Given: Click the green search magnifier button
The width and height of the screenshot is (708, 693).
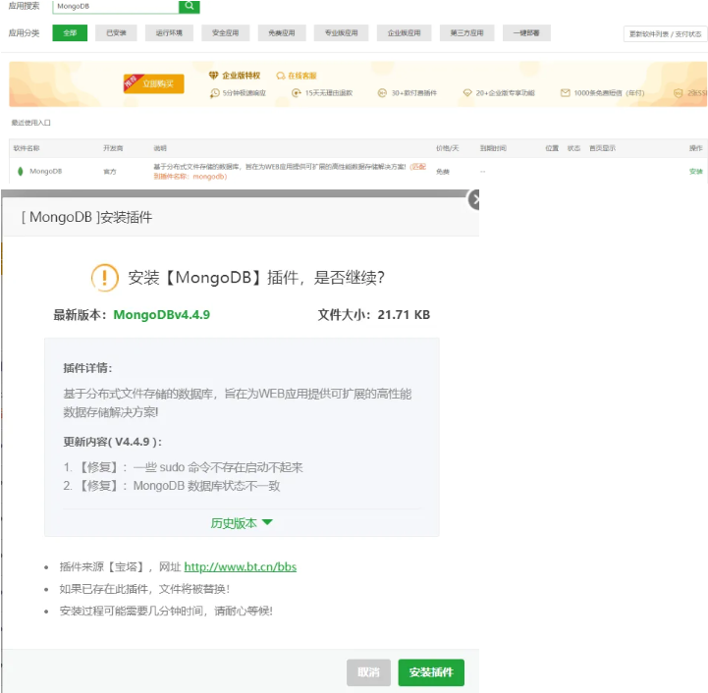Looking at the screenshot, I should click(190, 6).
